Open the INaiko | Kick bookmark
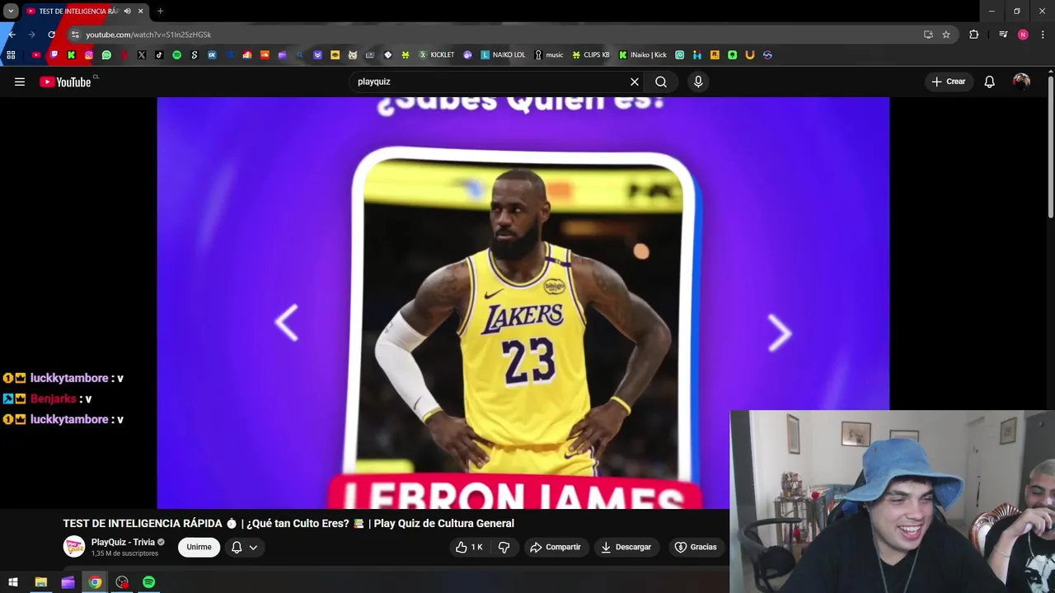Image resolution: width=1055 pixels, height=593 pixels. pyautogui.click(x=643, y=55)
